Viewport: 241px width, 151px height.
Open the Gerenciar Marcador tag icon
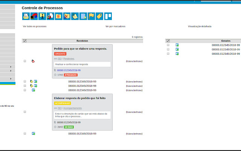click(99, 16)
